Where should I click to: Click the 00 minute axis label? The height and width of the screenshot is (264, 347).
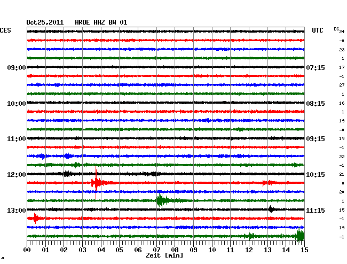(27, 250)
